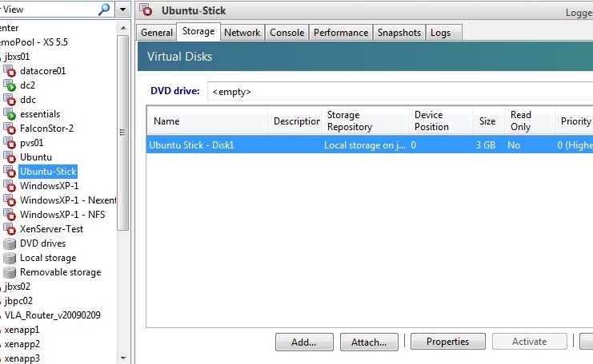Click the XenServer-Test VM icon
Screen dimensions: 593x364
click(10, 229)
